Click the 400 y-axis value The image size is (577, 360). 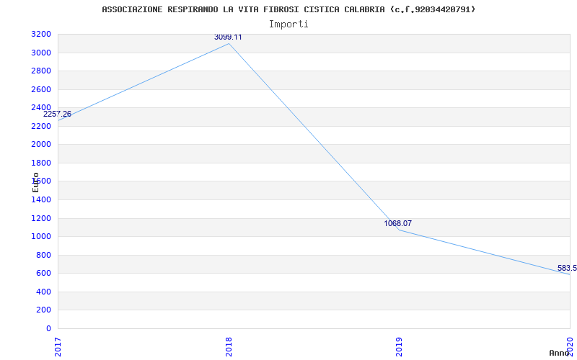coord(44,292)
